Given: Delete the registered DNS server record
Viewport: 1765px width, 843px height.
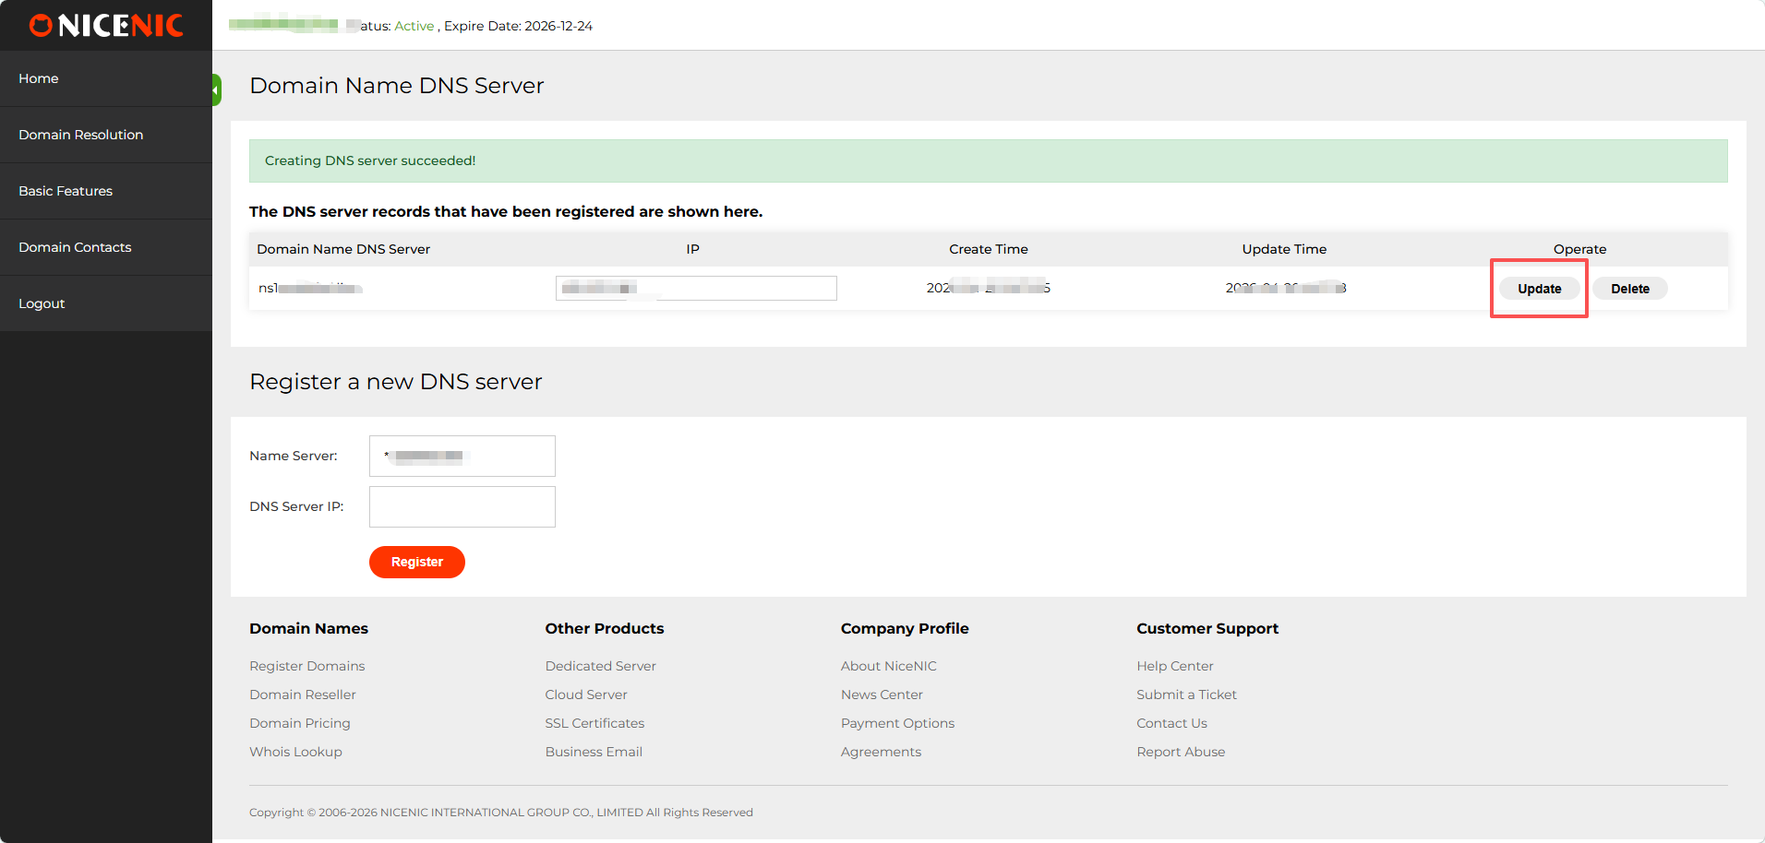Looking at the screenshot, I should [x=1629, y=289].
